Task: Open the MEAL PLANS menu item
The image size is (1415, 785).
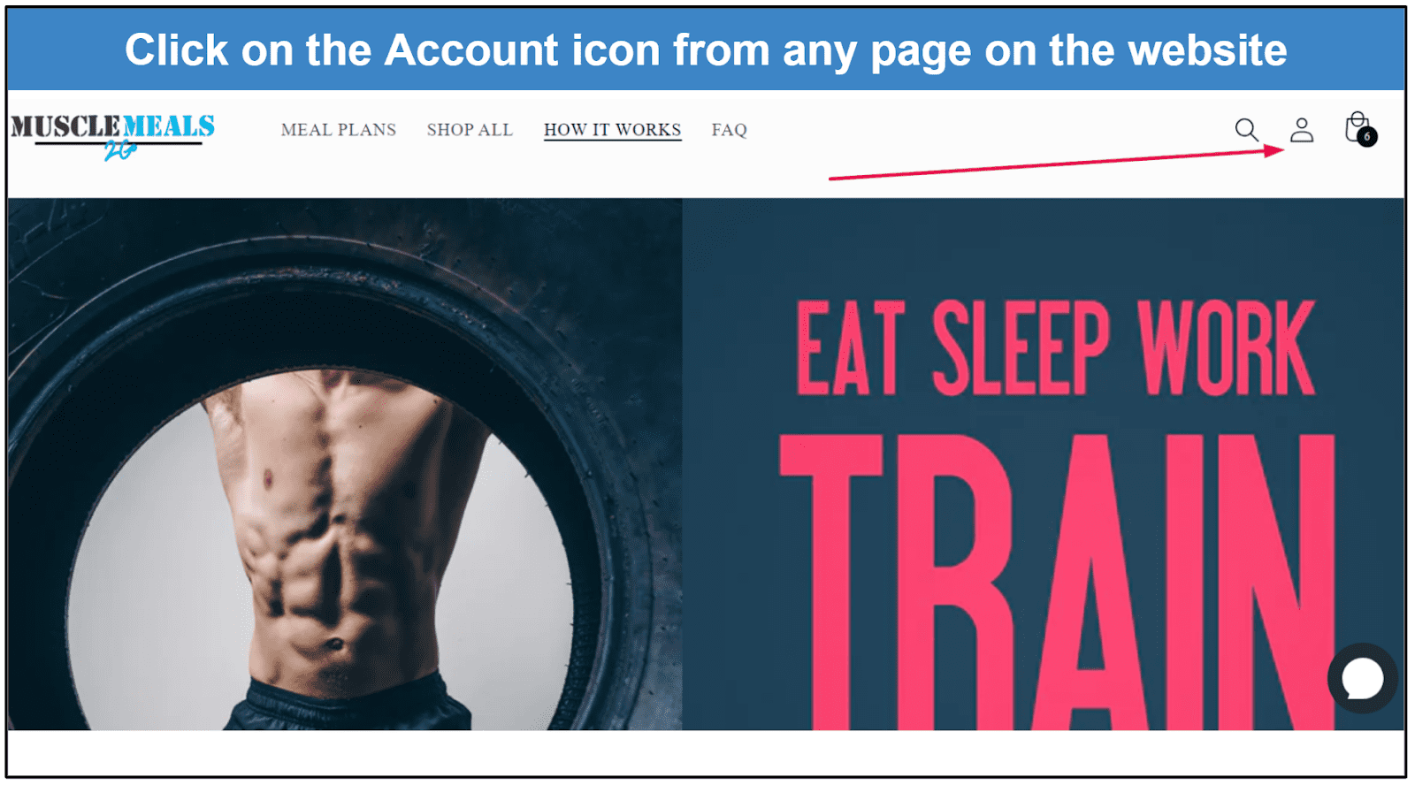Action: click(x=339, y=130)
